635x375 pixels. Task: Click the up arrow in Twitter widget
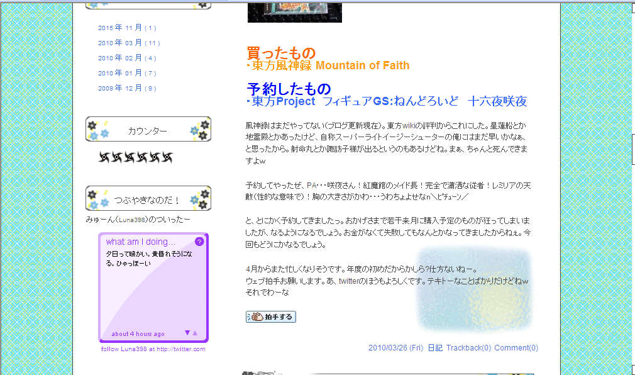(195, 333)
